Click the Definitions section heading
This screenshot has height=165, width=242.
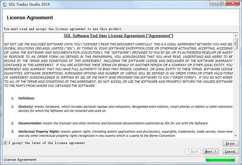pos(26,98)
